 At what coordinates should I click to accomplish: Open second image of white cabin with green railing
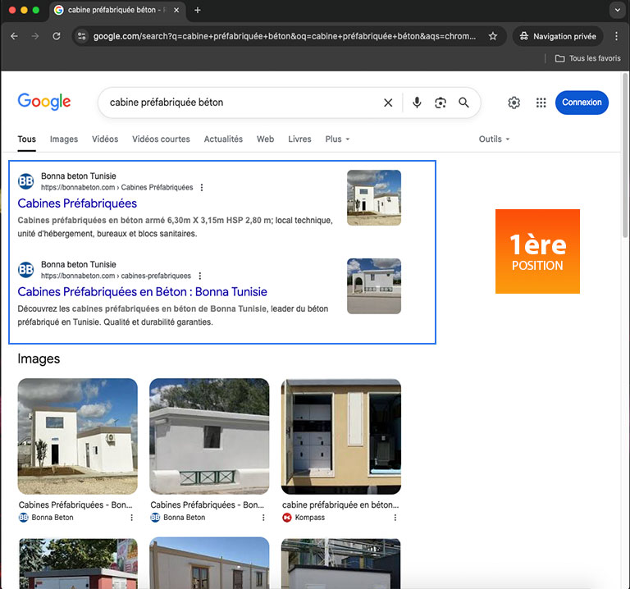coord(209,436)
